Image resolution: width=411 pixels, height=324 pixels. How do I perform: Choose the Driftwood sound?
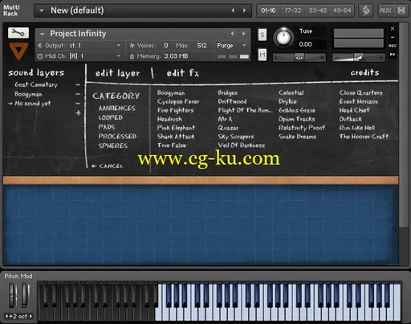(x=232, y=101)
